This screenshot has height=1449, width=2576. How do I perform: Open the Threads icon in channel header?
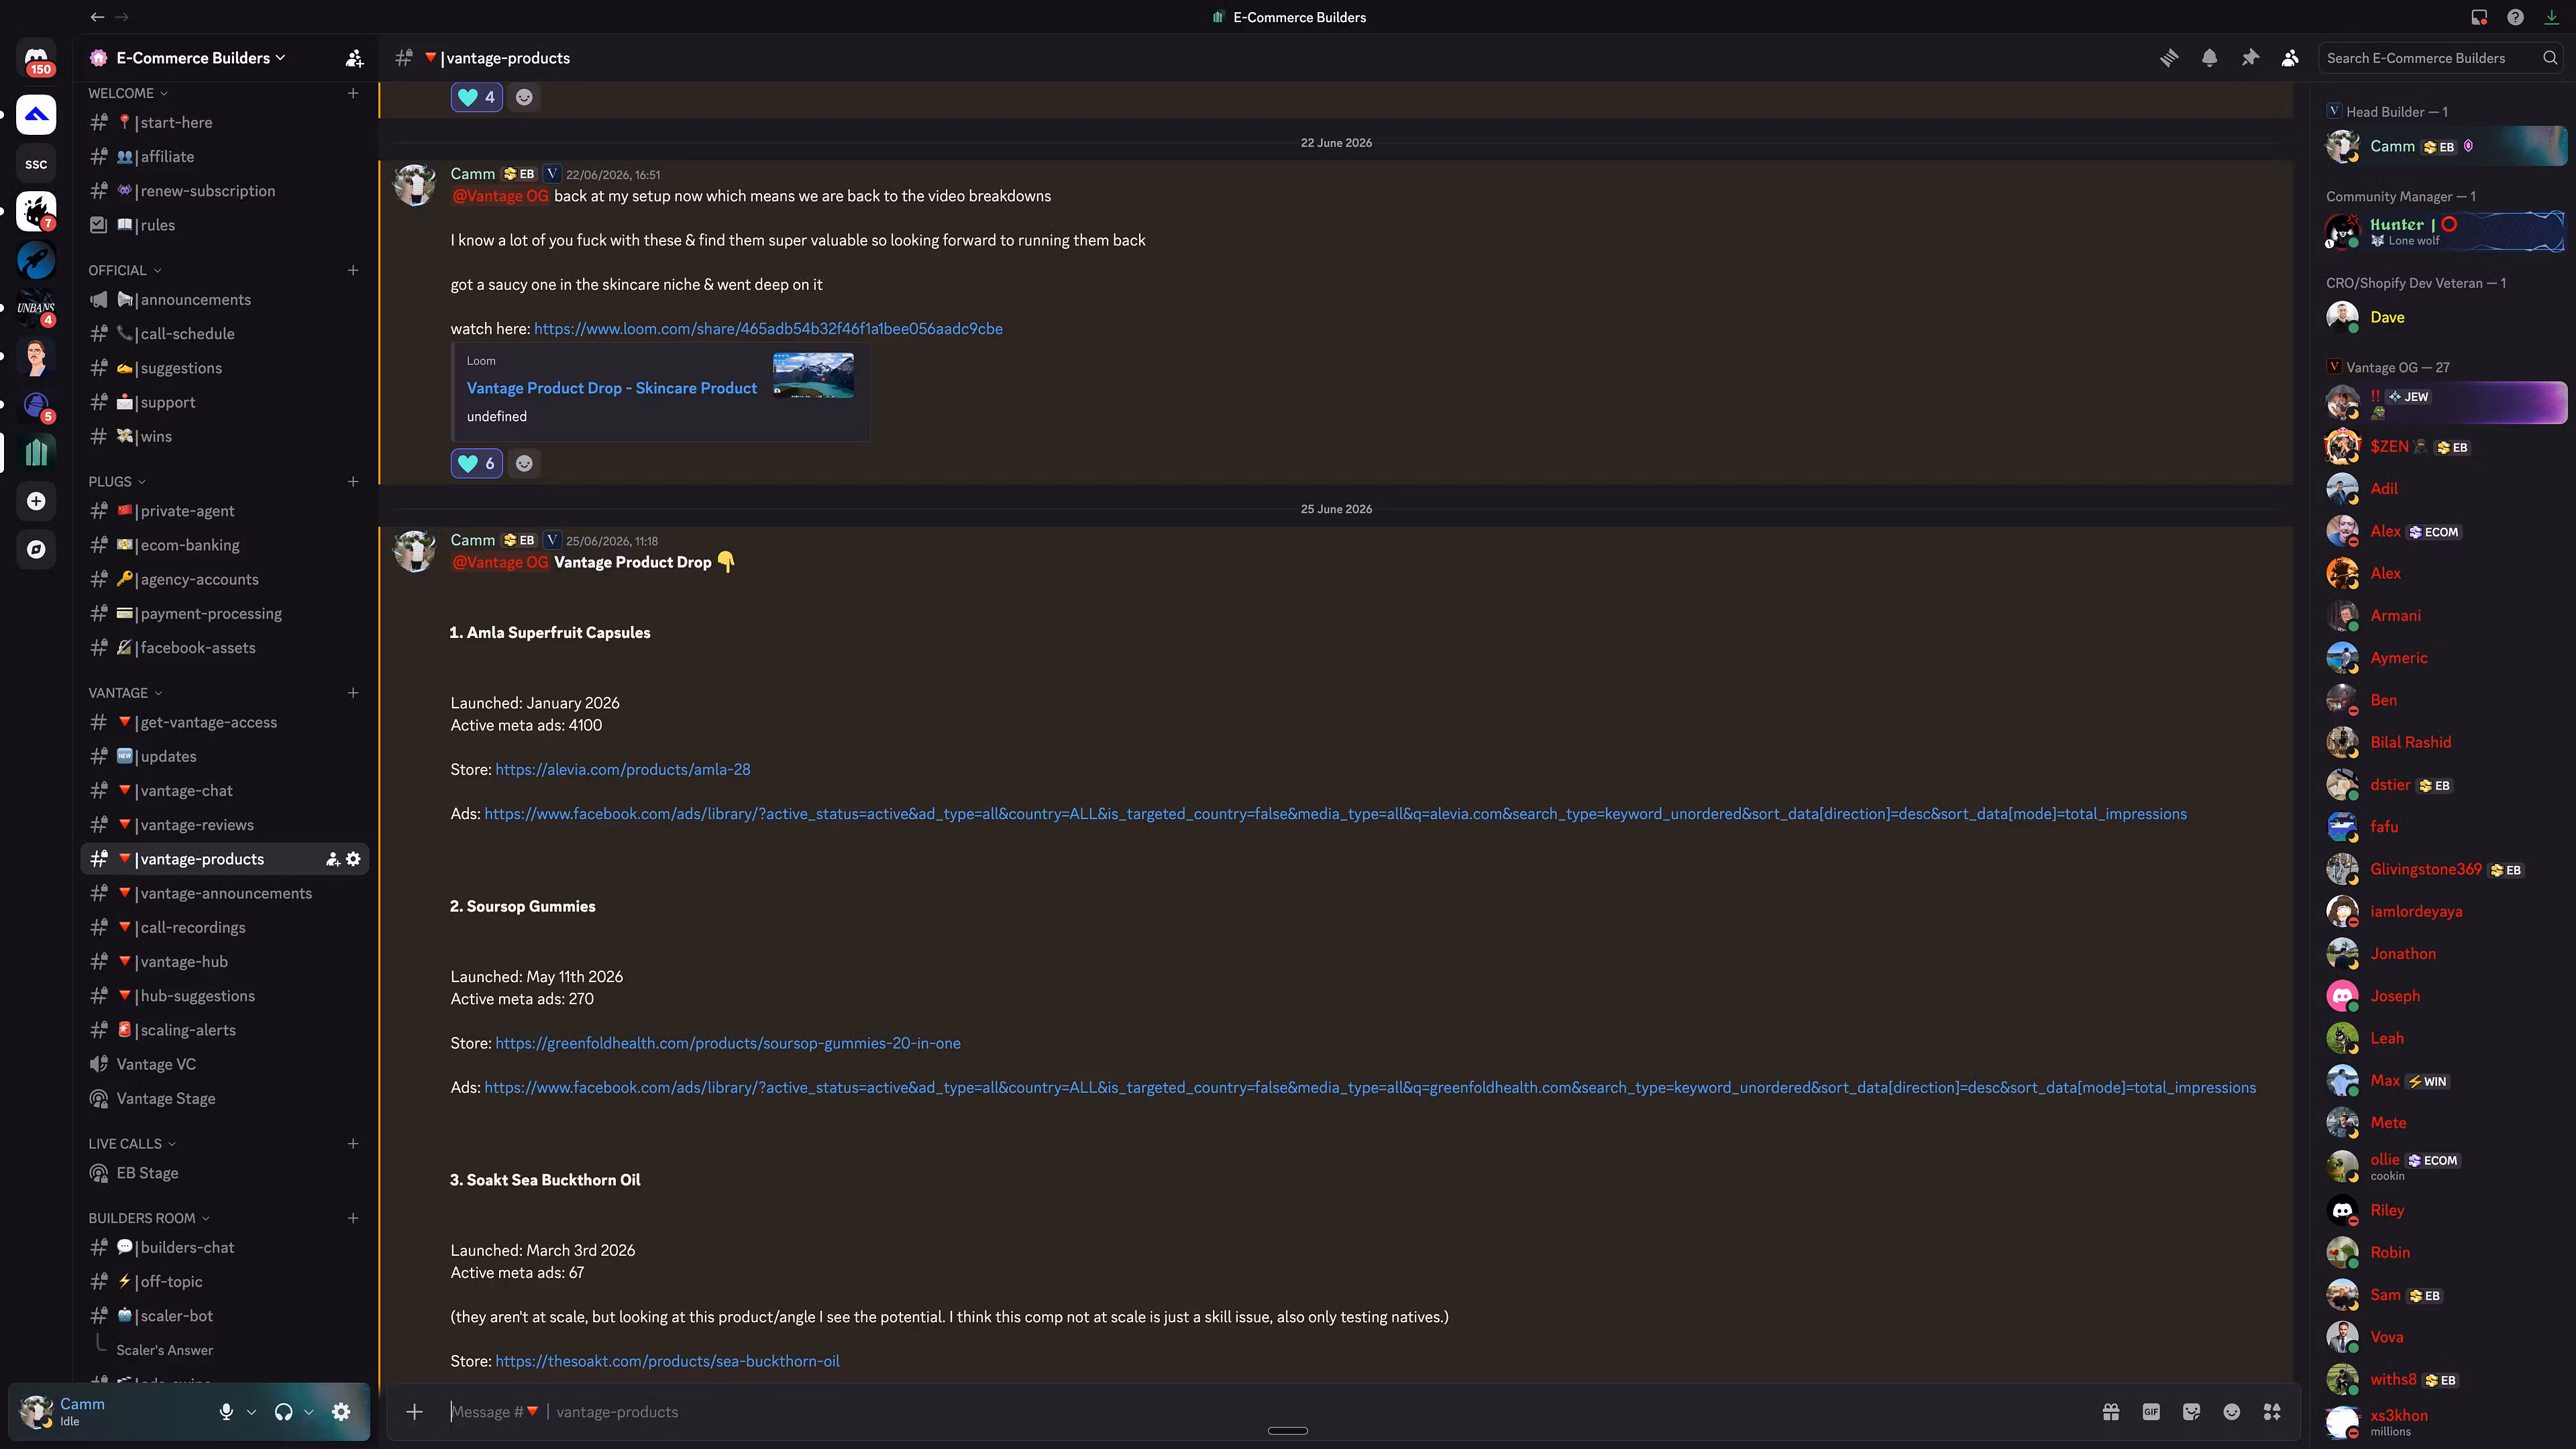(2169, 58)
